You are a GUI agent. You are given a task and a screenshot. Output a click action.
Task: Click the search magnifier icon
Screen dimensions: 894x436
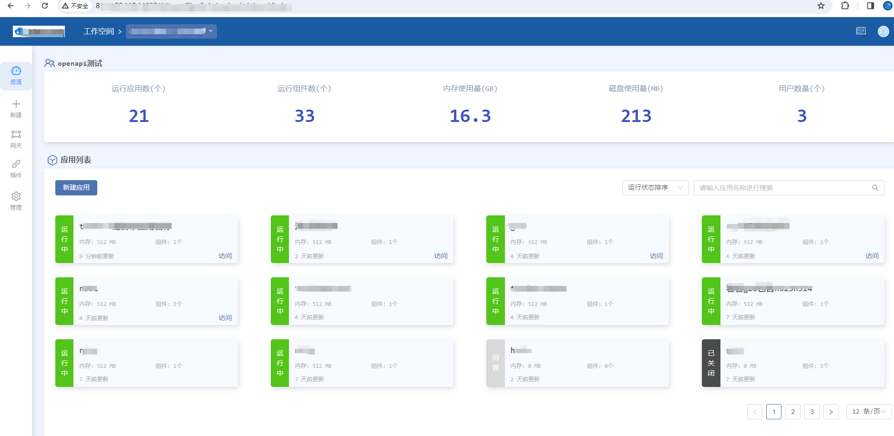pyautogui.click(x=875, y=188)
